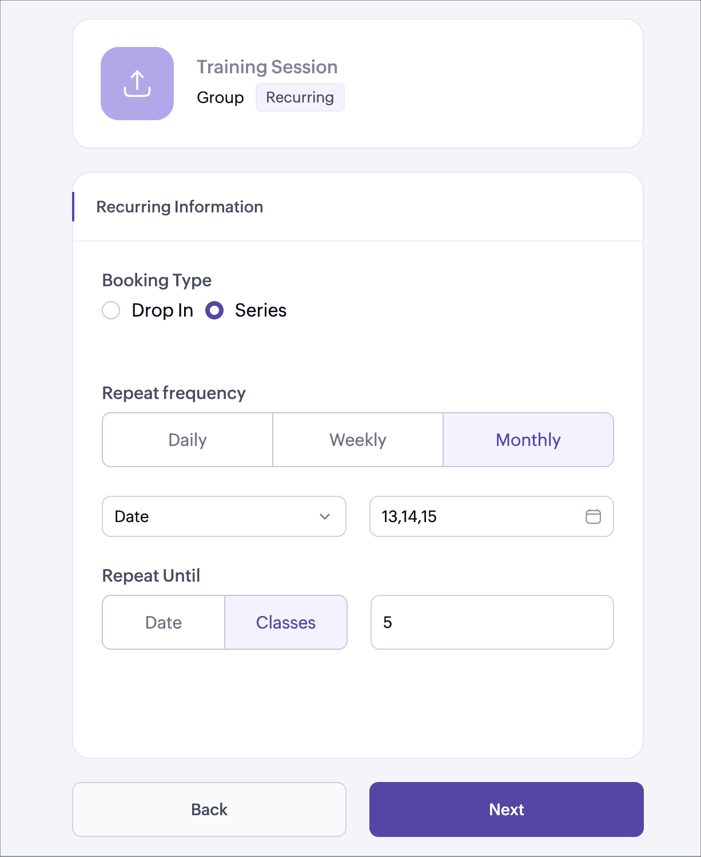Click the purple upload icon tile
Image resolution: width=701 pixels, height=857 pixels.
coord(137,84)
